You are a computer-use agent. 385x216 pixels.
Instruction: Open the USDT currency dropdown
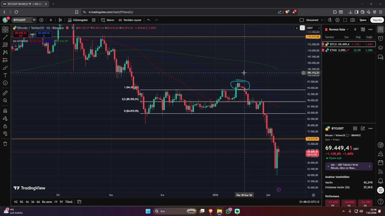click(313, 28)
